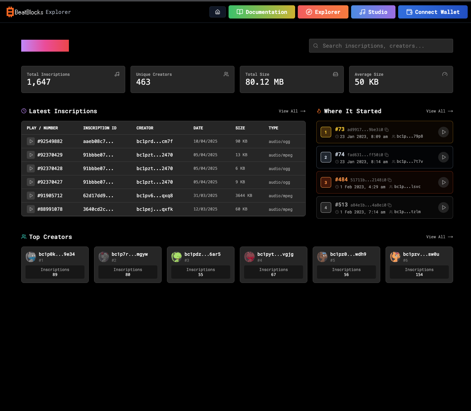Copy inscription ID fad631...ff50i0
Screen dimensions: 471x411
pos(387,155)
